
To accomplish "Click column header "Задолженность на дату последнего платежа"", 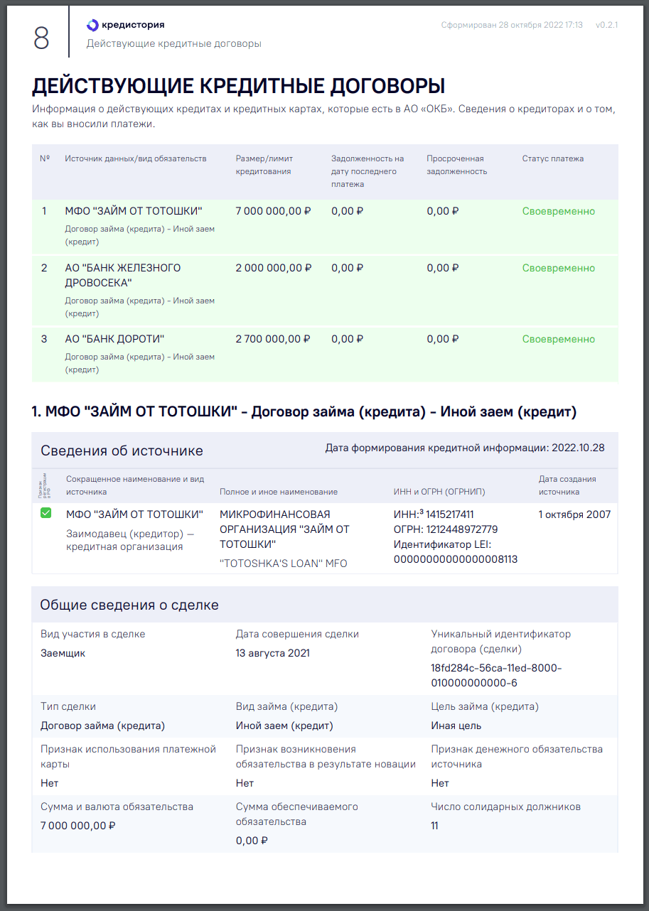I will pos(368,171).
